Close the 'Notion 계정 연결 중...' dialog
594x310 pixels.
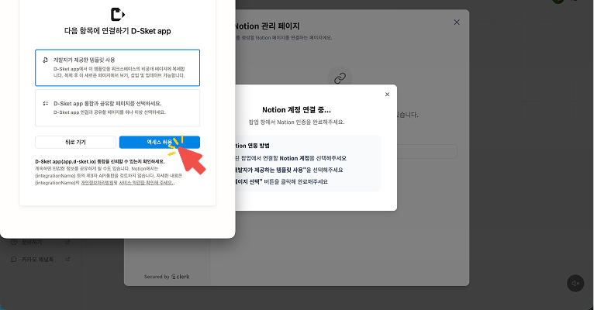click(387, 95)
